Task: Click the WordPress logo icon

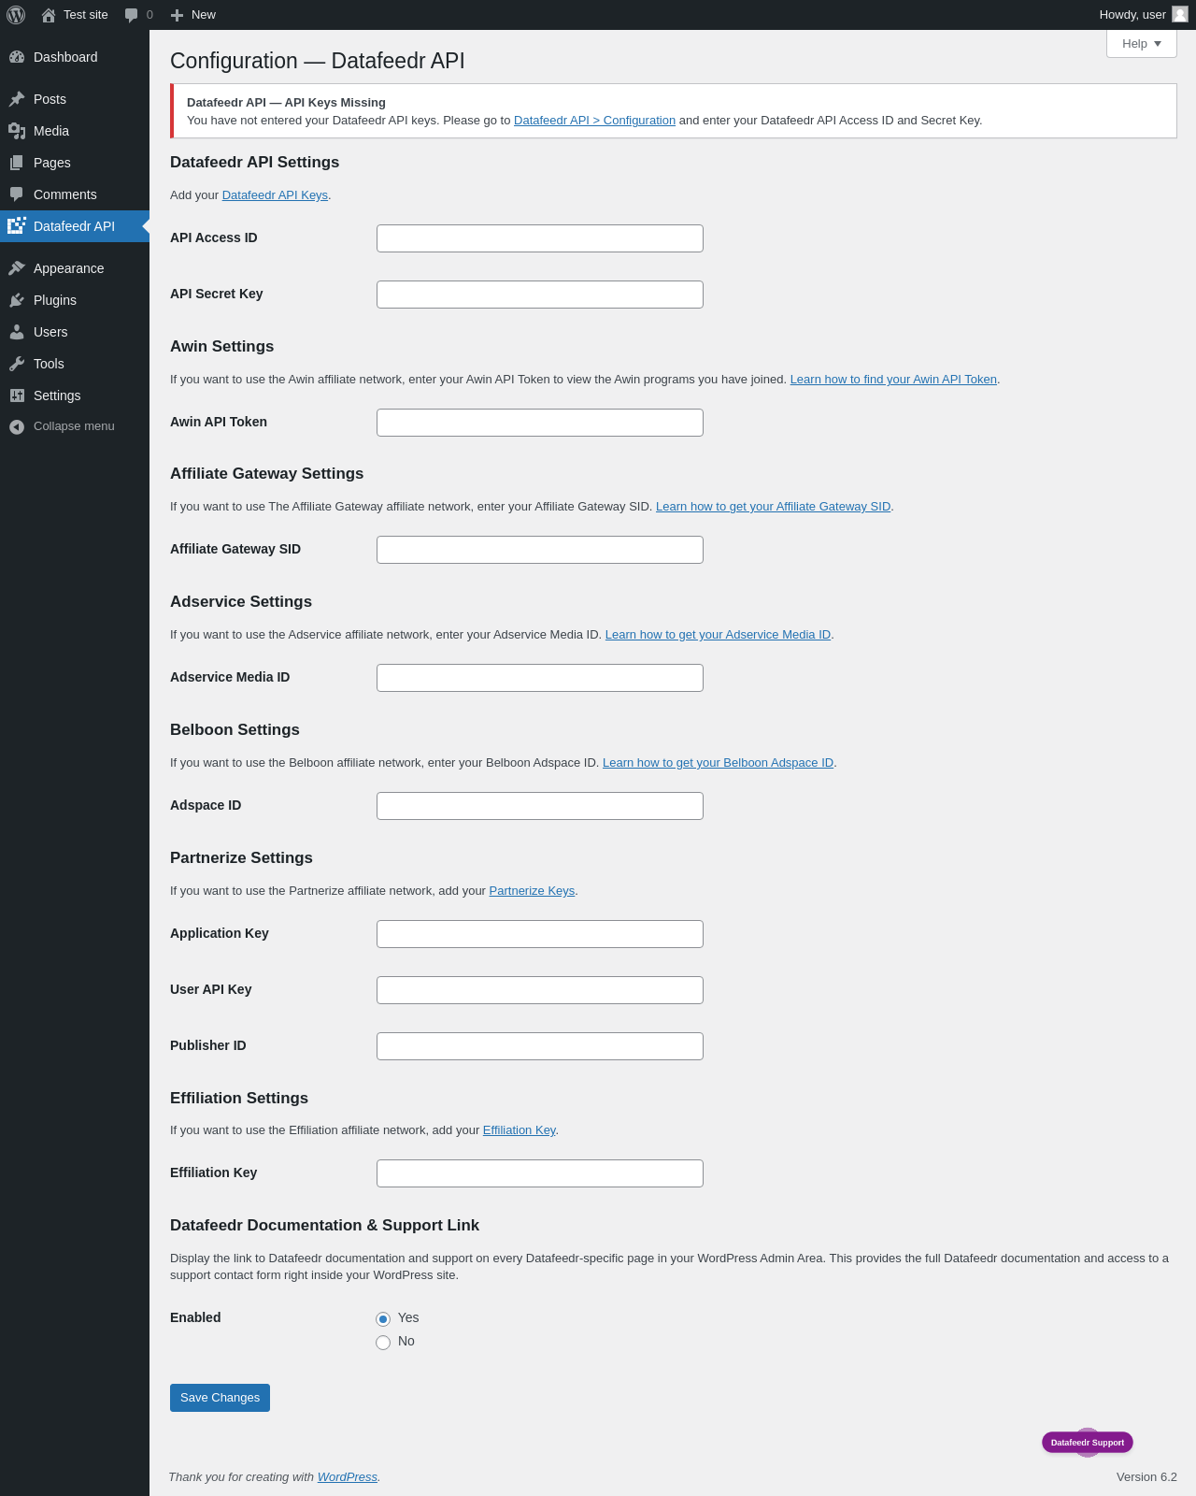Action: (16, 15)
